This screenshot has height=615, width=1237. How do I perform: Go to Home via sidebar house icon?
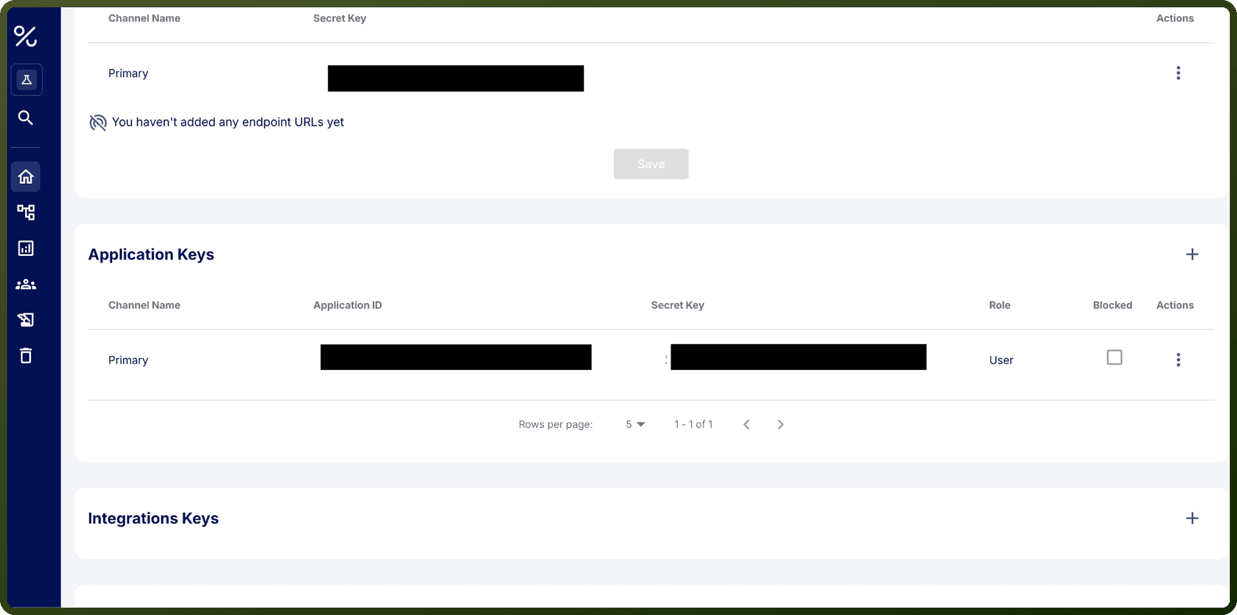[x=26, y=177]
